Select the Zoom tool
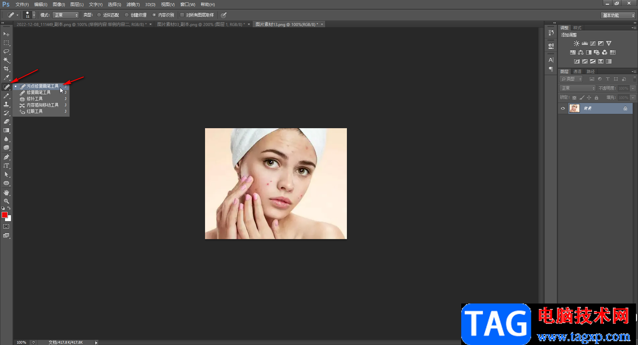This screenshot has height=345, width=638. click(6, 201)
